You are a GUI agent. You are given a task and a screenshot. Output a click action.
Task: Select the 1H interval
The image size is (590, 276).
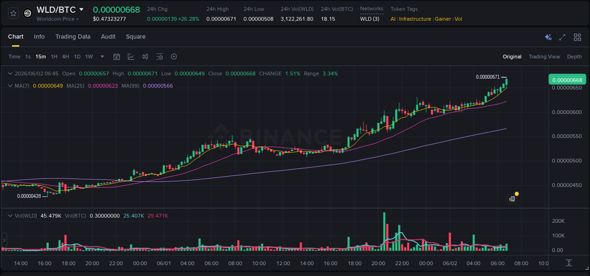tap(54, 57)
